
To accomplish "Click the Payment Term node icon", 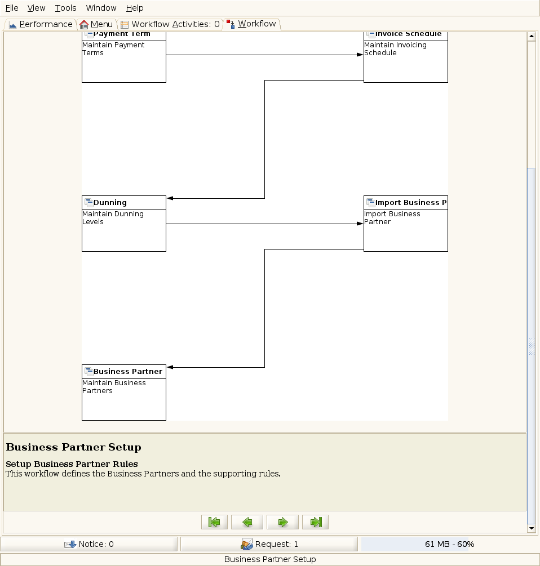I will [88, 35].
